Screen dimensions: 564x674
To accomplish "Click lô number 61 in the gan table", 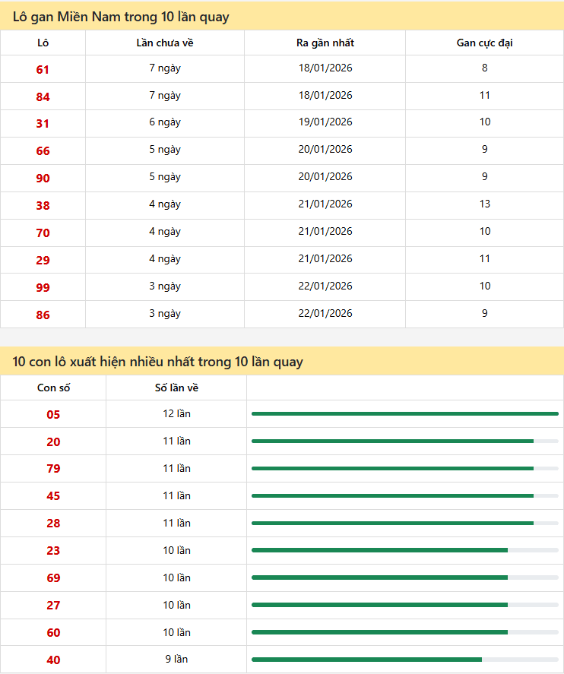I will [43, 69].
